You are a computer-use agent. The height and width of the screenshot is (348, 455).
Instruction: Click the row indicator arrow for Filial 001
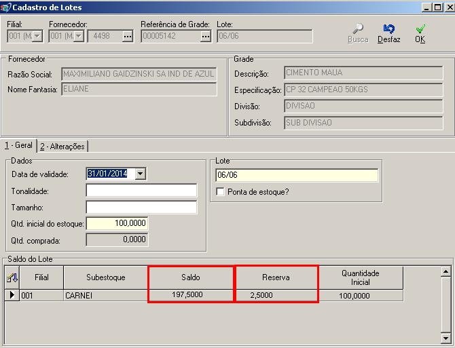(x=12, y=295)
